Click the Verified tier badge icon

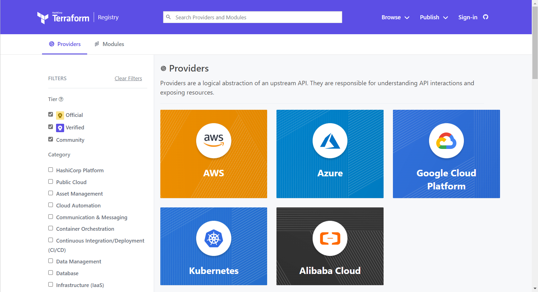60,128
